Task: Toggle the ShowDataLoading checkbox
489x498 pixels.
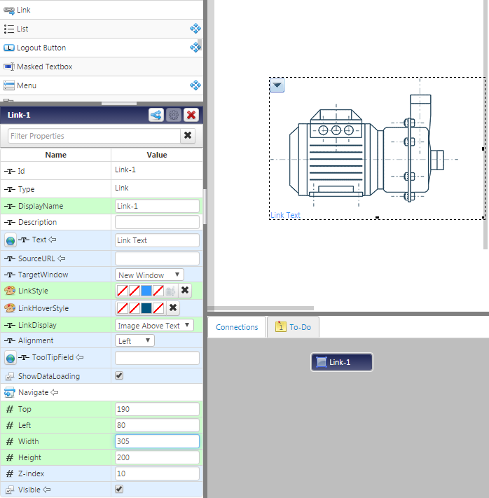Action: [x=119, y=375]
